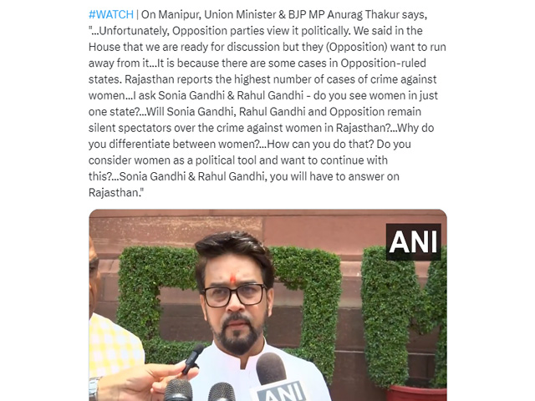Viewport: 535px width, 401px height.
Task: Click the red flower pot in the video
Action: point(416,393)
